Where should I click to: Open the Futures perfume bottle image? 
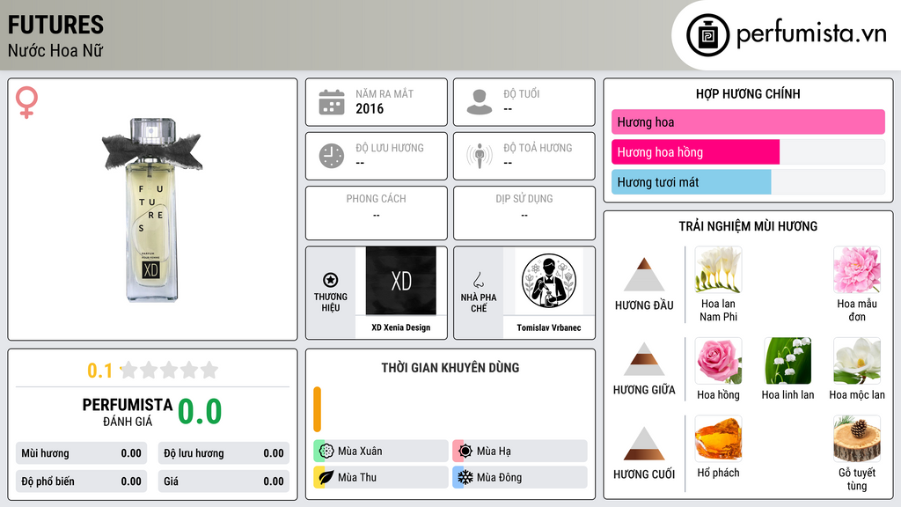pos(152,209)
